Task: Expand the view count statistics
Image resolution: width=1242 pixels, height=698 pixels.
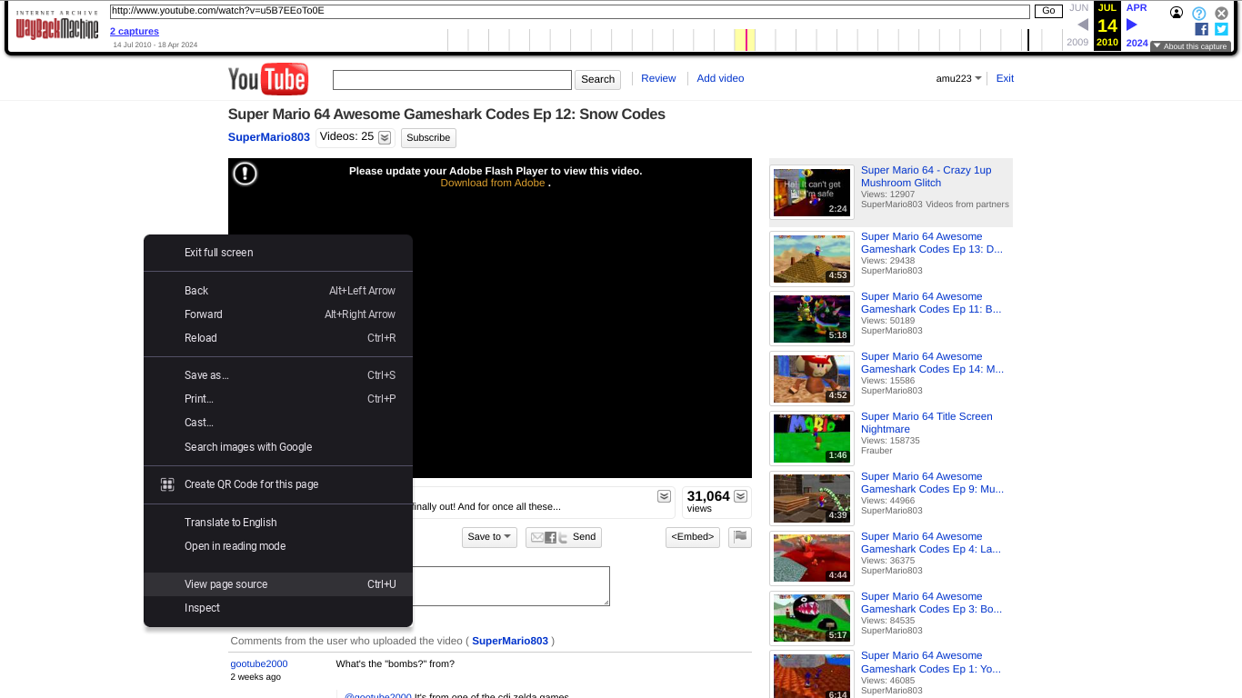Action: (741, 496)
